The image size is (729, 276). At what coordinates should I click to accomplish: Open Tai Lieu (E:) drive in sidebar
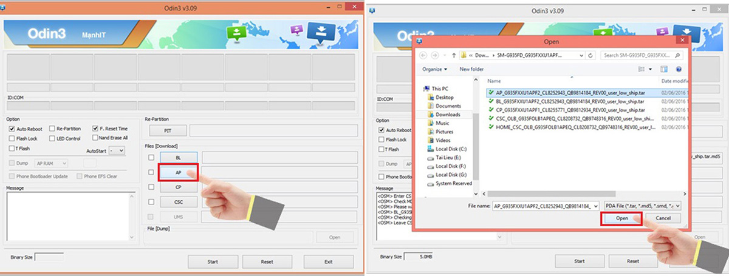pyautogui.click(x=445, y=157)
